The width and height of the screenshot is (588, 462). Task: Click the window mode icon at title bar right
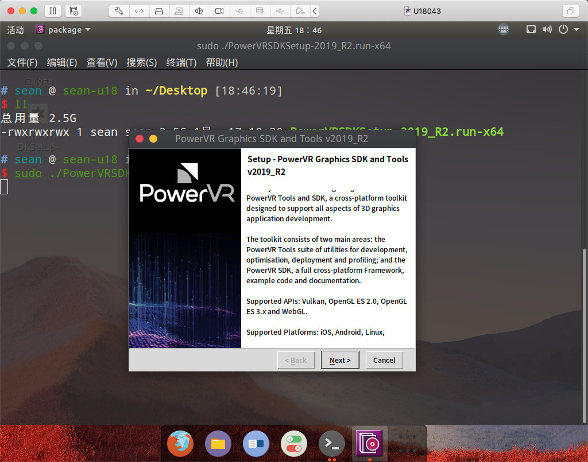tap(570, 11)
